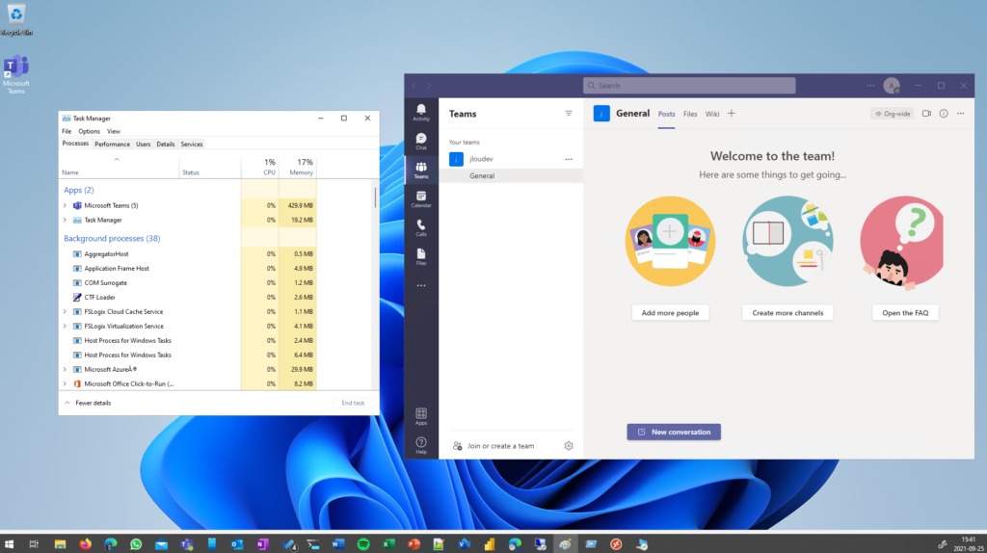The image size is (987, 553).
Task: Start a New conversation
Action: [x=674, y=433]
